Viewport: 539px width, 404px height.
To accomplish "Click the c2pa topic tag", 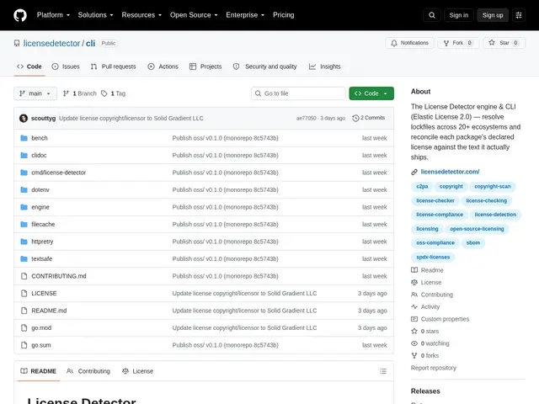I will point(422,187).
